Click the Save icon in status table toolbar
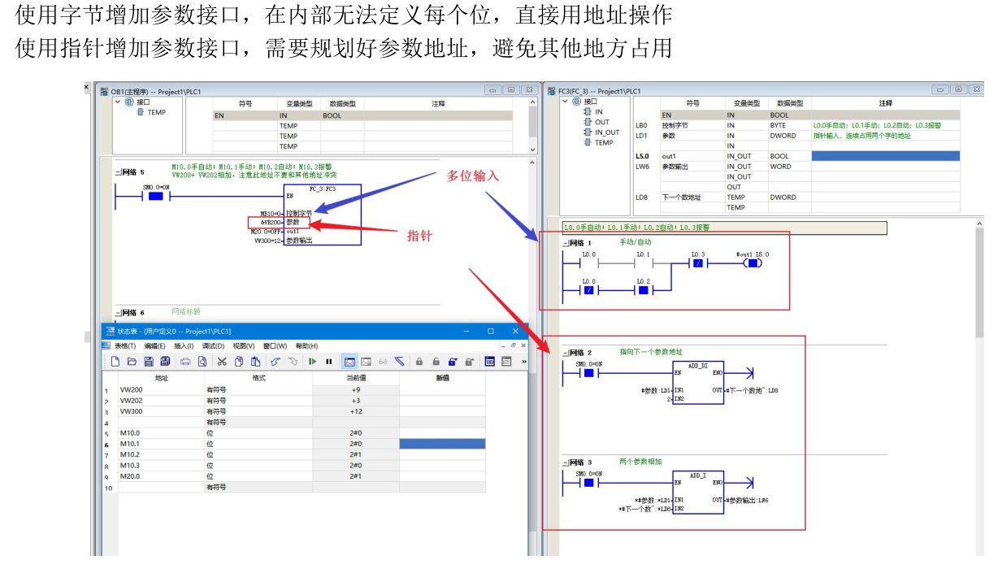The height and width of the screenshot is (573, 998). (149, 362)
